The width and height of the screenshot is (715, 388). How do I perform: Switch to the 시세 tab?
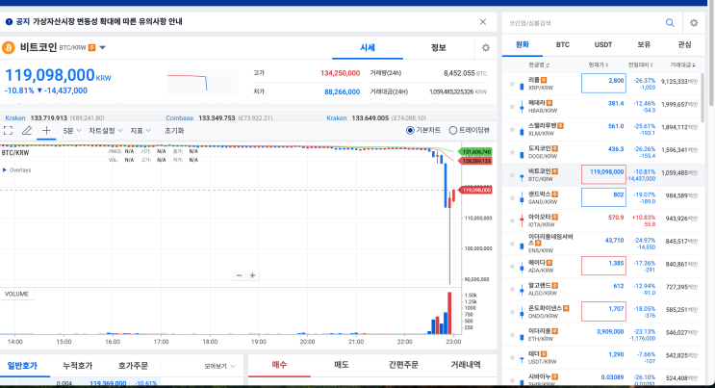(368, 47)
